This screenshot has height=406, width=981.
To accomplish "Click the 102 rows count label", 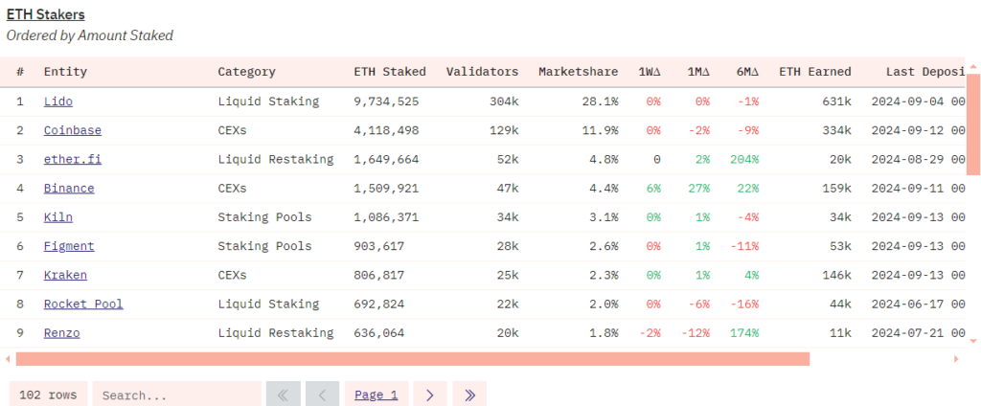I will 48,395.
